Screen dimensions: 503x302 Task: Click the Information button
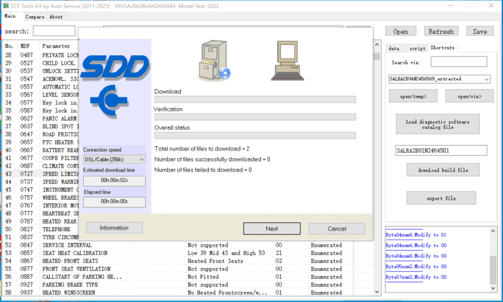point(114,228)
